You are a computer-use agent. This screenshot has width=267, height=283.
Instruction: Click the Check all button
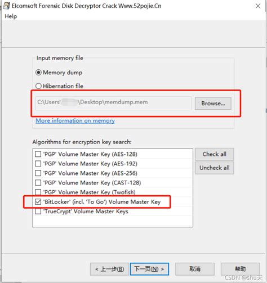point(215,154)
